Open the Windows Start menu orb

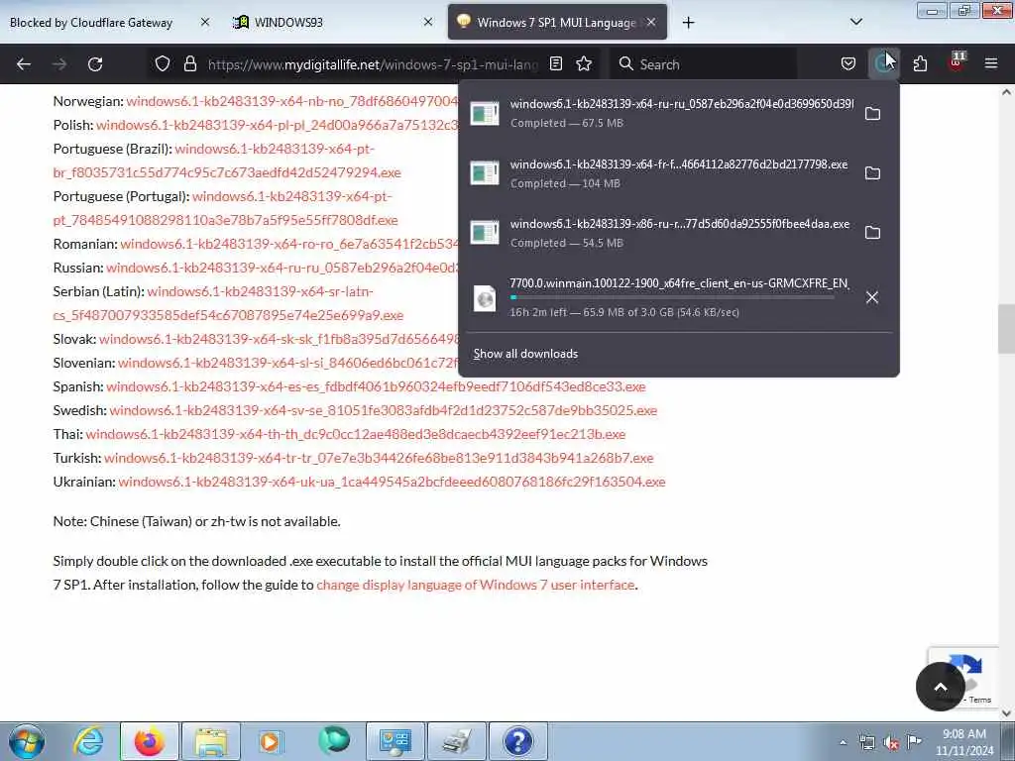coord(27,741)
